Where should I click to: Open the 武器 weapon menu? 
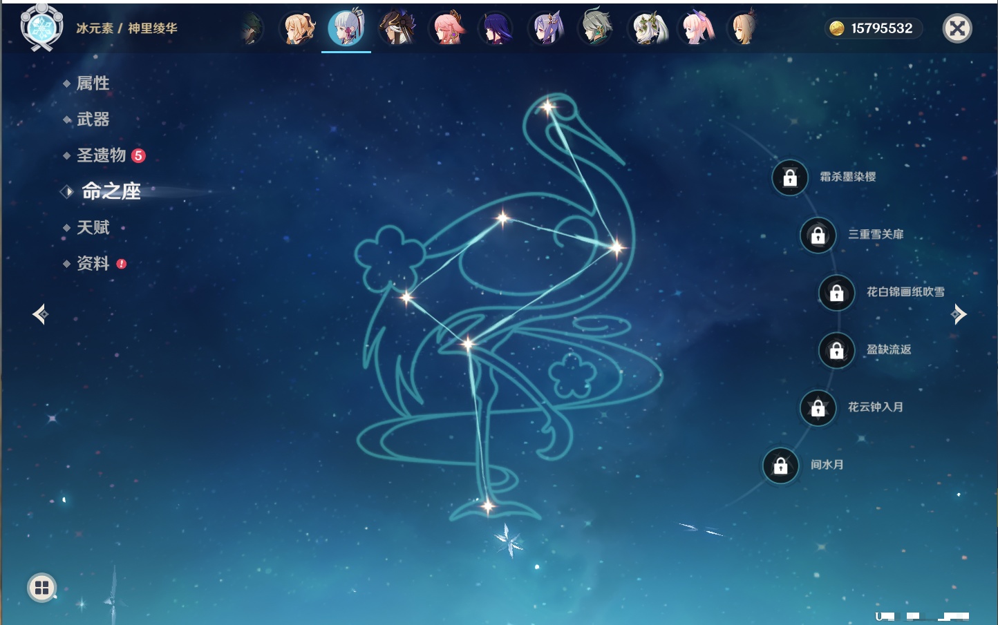tap(93, 119)
